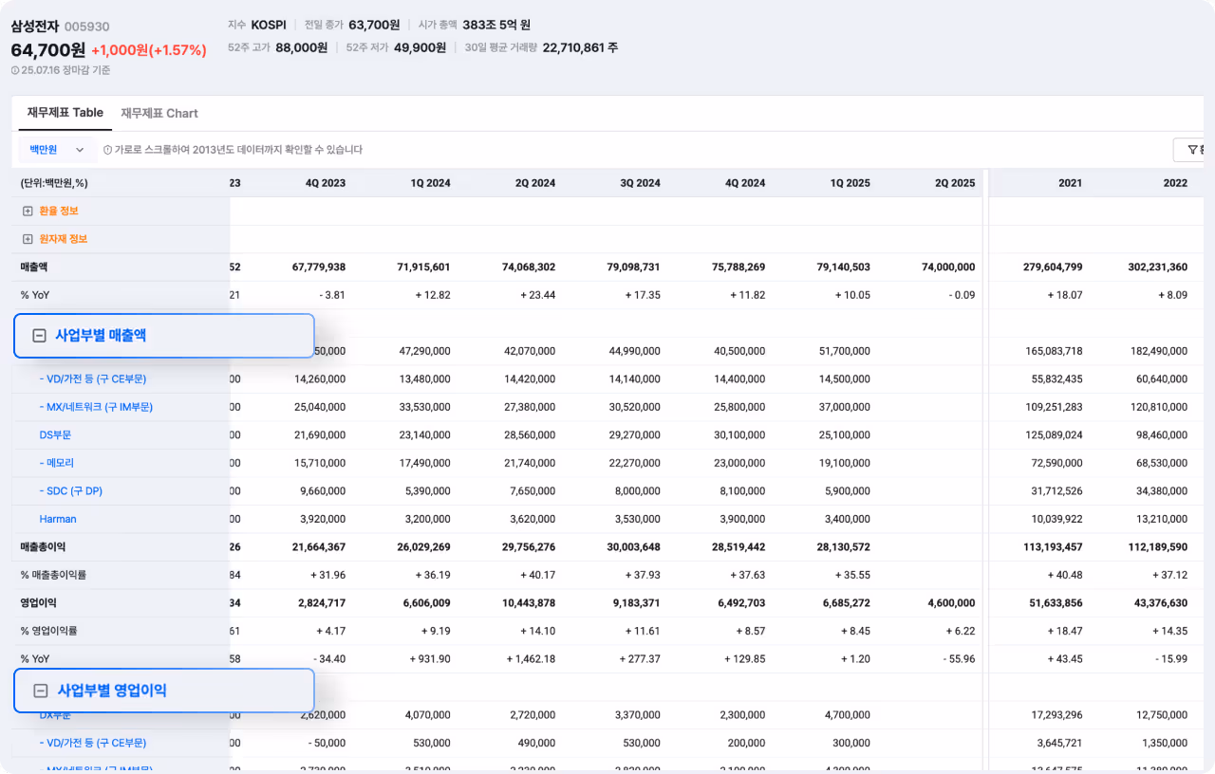Click the 4,600,000 operating profit cell
The height and width of the screenshot is (774, 1215).
coord(952,602)
